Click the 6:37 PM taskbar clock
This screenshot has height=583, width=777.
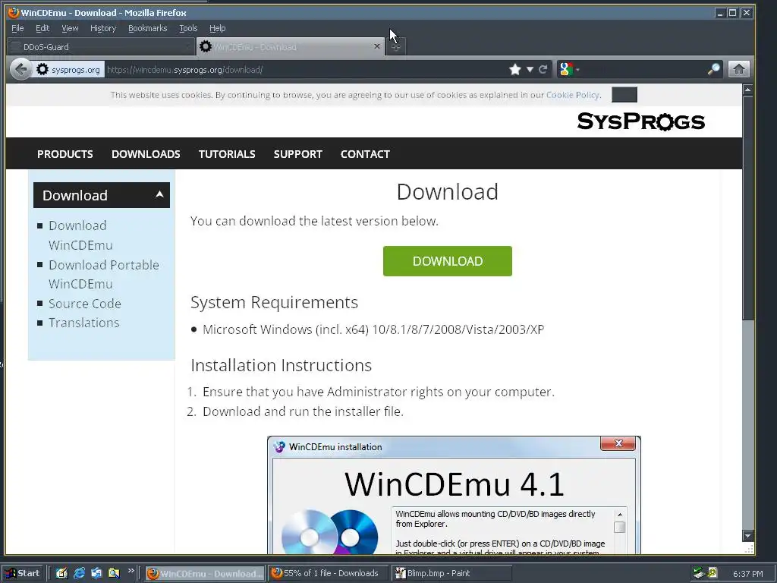tap(747, 574)
